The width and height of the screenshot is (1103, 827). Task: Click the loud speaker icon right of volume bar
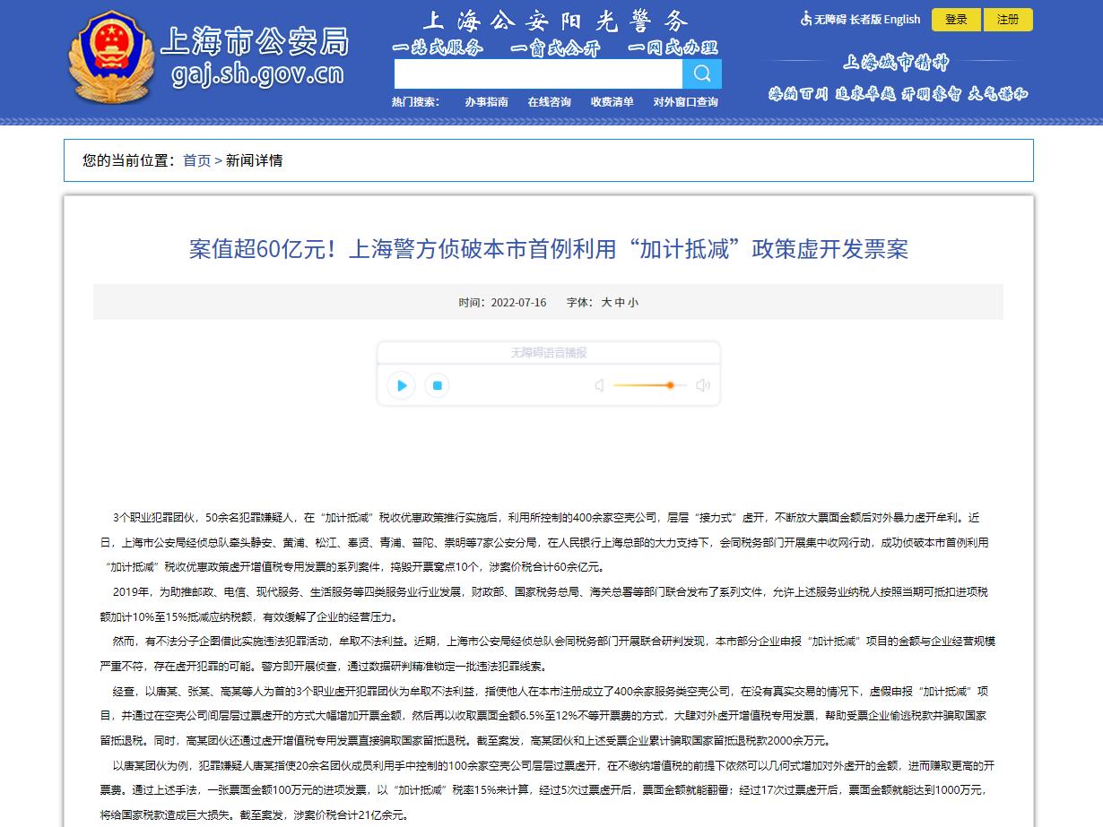(703, 385)
